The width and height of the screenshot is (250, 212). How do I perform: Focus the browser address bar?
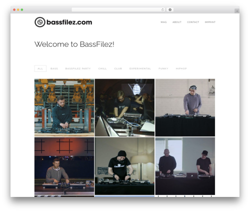(x=118, y=10)
